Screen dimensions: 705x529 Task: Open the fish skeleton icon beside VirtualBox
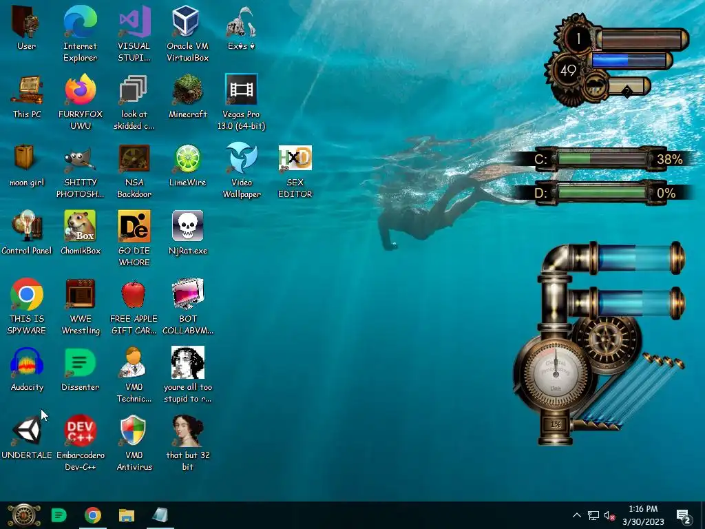coord(242,28)
